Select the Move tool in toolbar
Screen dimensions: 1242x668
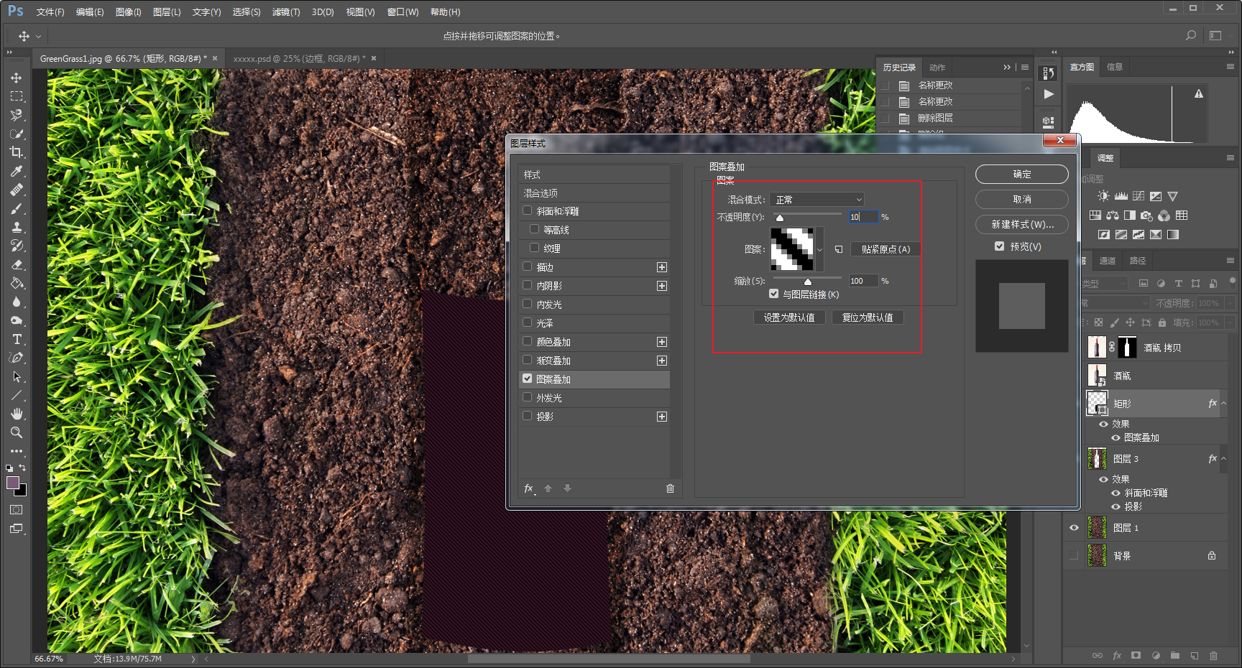click(16, 78)
